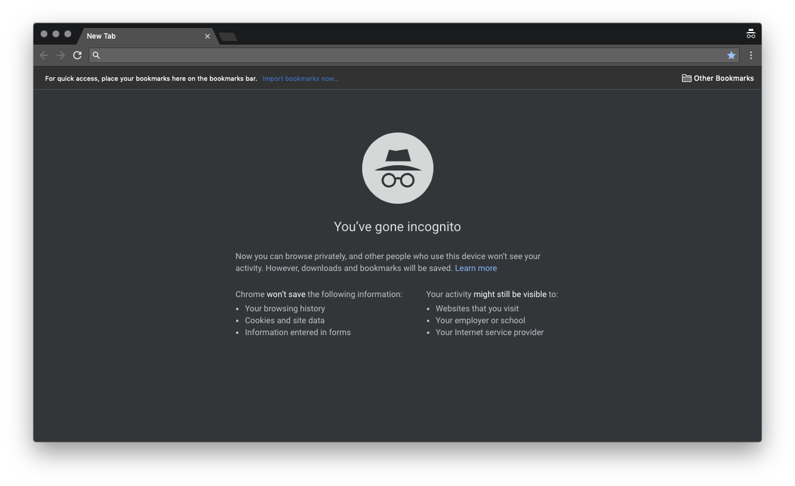Open Chrome's three-dot customize menu
This screenshot has width=795, height=486.
point(750,55)
